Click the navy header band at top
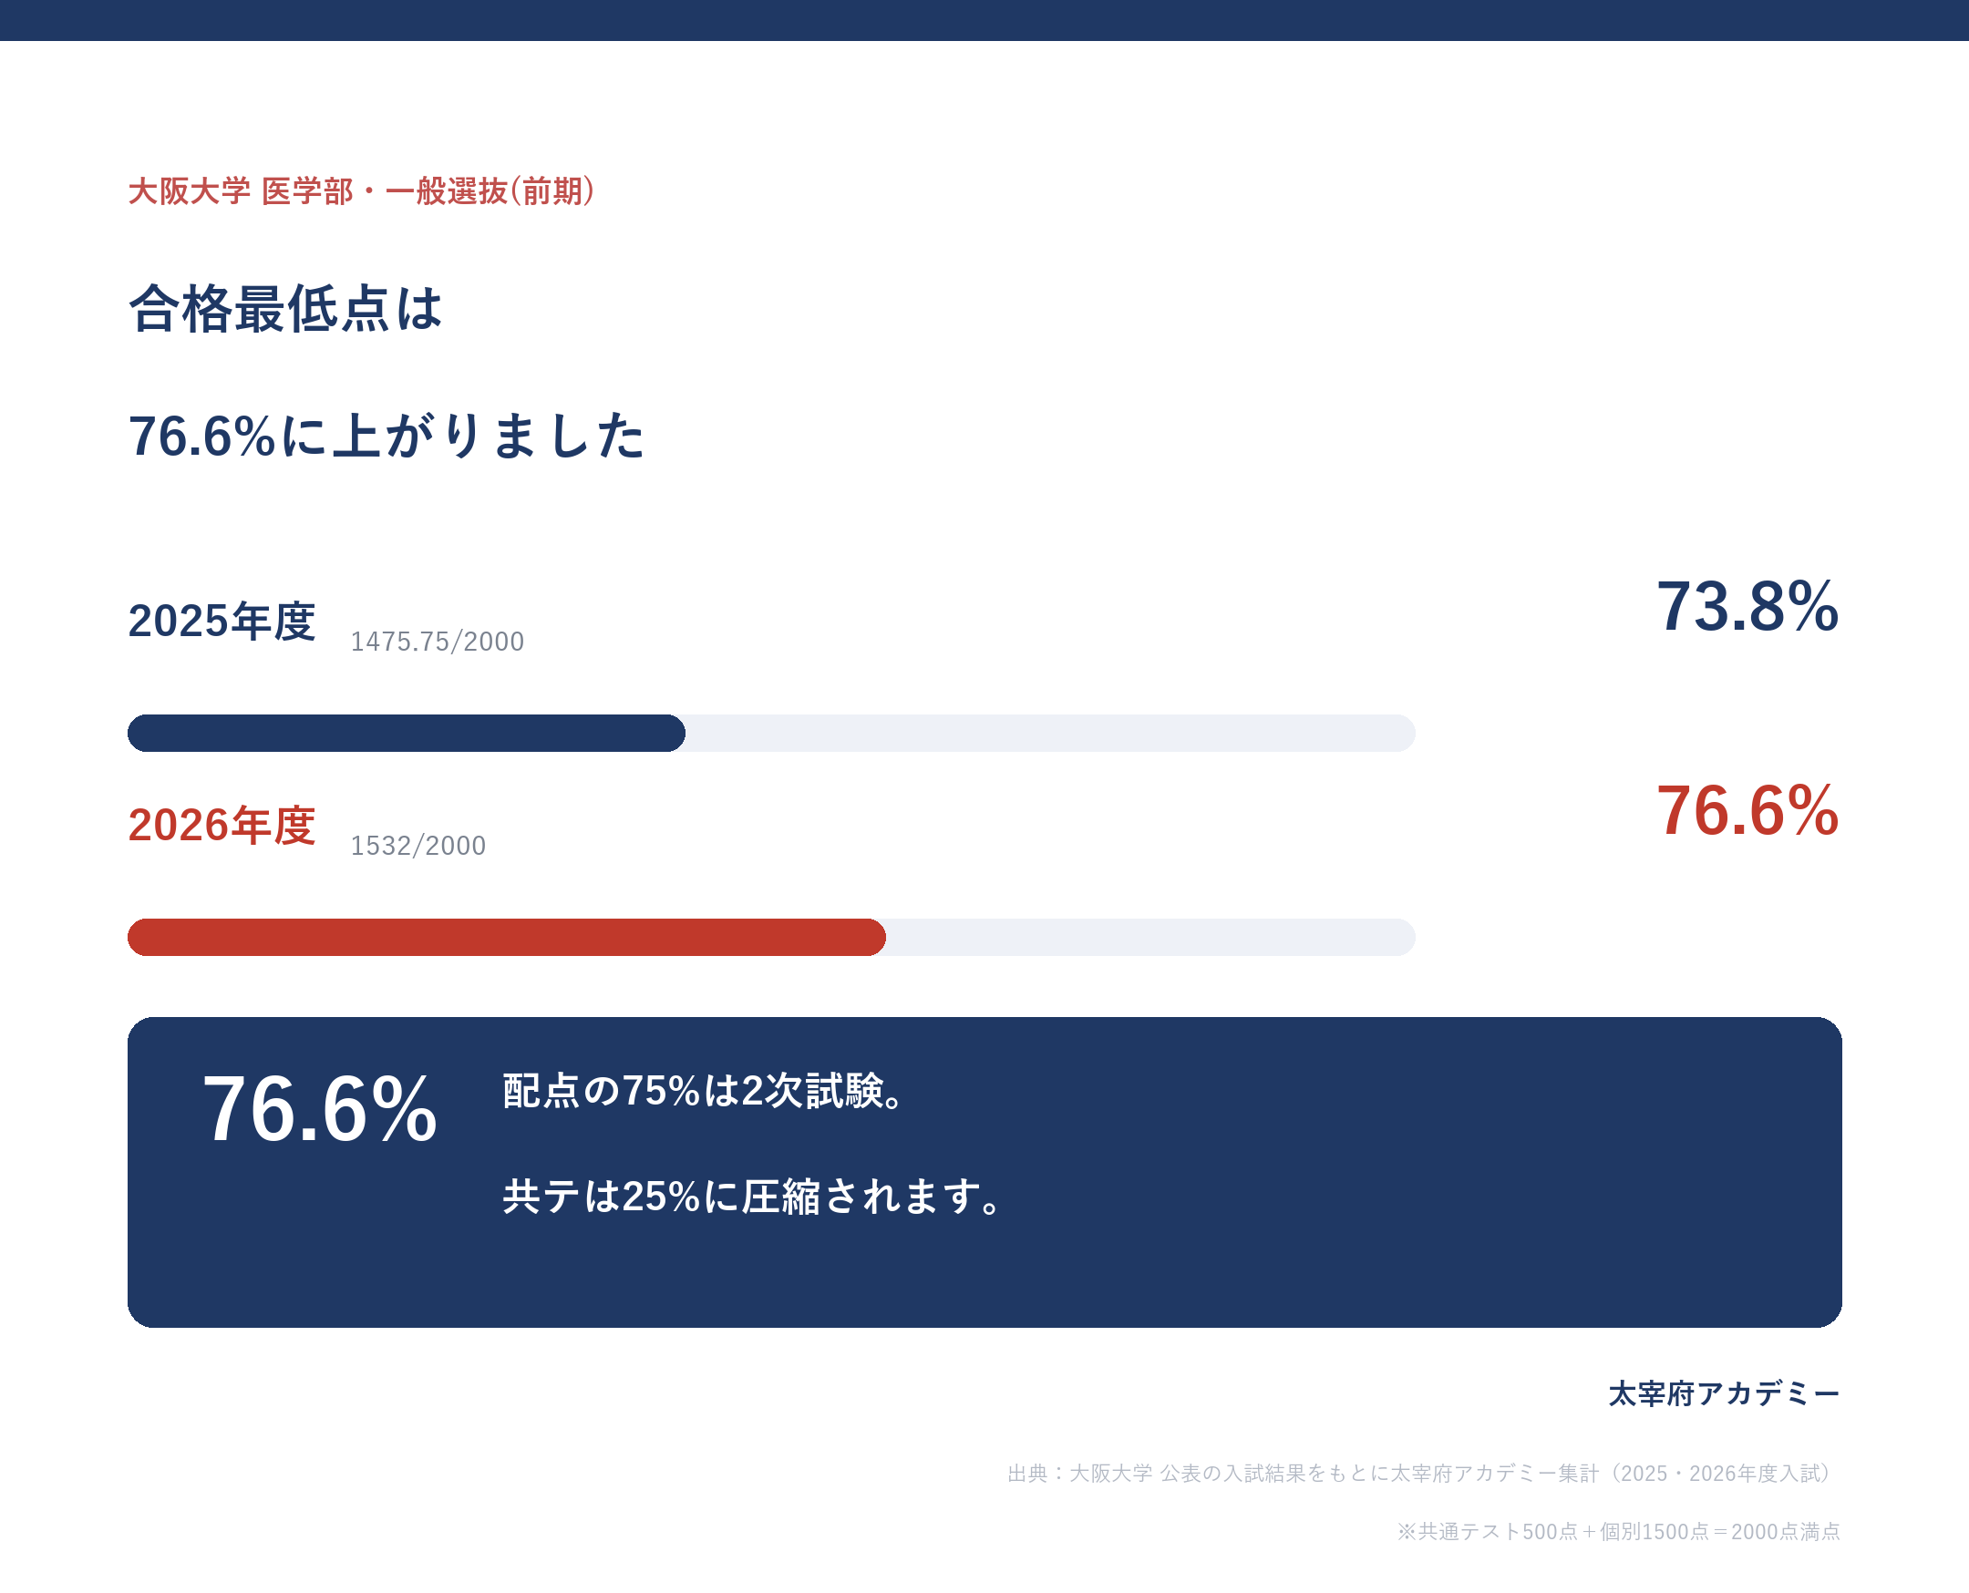The height and width of the screenshot is (1593, 1969). (984, 20)
